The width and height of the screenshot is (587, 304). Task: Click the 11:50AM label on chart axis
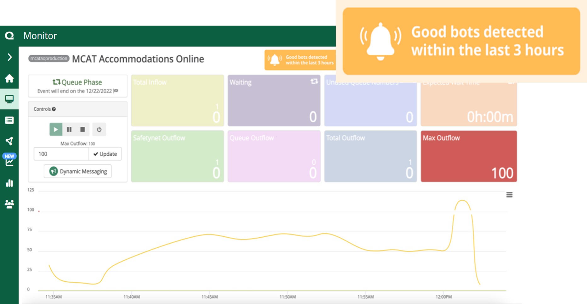click(288, 297)
